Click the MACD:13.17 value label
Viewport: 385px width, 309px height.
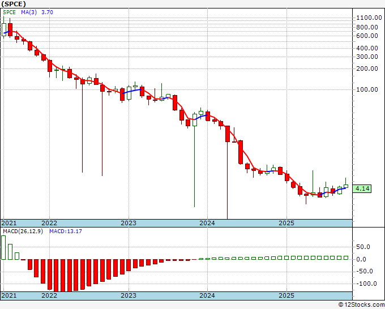(x=66, y=231)
